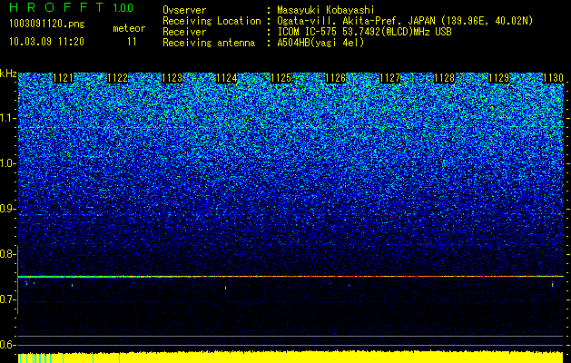Click the 'Receiver' field label
The width and height of the screenshot is (571, 363).
click(x=184, y=32)
